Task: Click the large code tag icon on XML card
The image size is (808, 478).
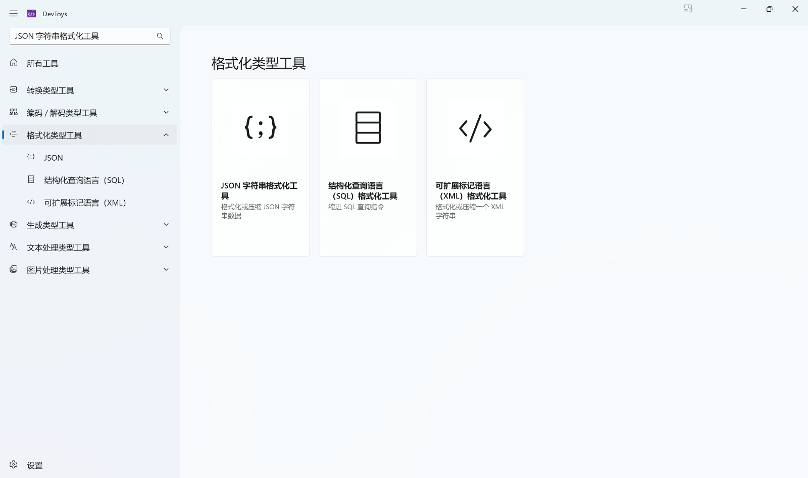Action: click(475, 128)
